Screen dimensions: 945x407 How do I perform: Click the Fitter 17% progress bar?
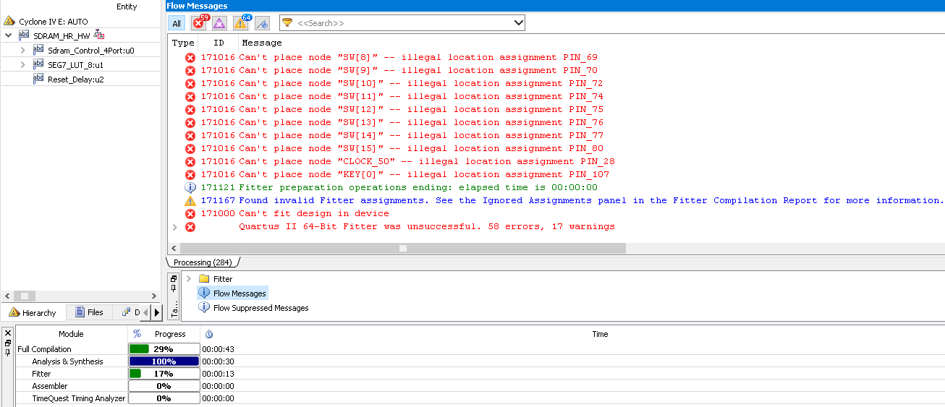164,374
